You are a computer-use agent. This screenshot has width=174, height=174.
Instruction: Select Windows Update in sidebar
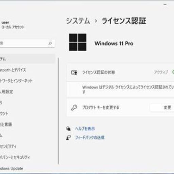[x=12, y=168]
